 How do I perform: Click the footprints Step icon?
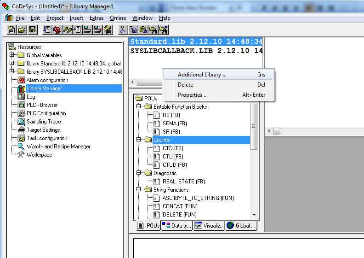coord(67,30)
